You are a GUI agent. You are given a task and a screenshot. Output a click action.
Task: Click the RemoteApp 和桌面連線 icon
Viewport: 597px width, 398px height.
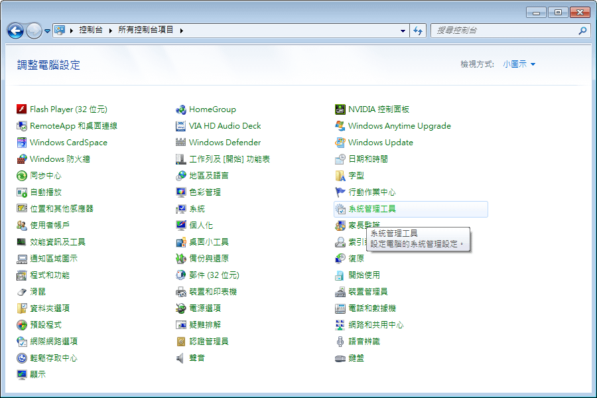22,125
